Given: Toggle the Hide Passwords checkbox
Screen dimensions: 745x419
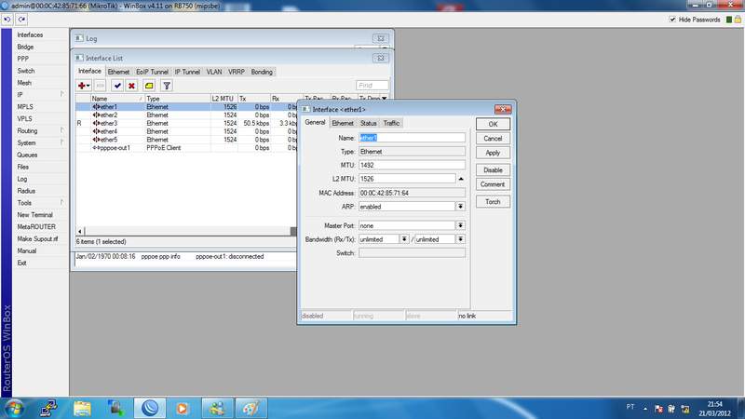Looking at the screenshot, I should pyautogui.click(x=672, y=20).
